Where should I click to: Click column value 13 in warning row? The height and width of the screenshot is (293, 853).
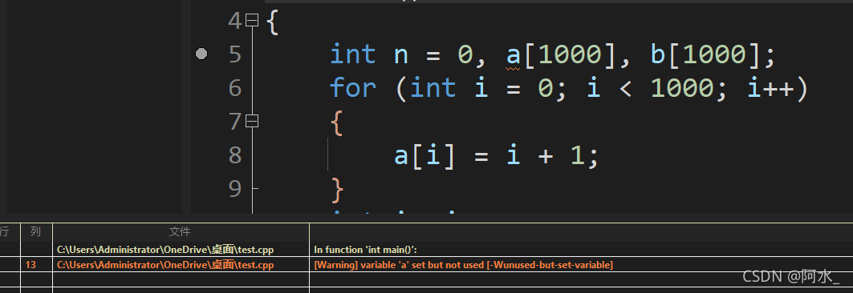30,265
